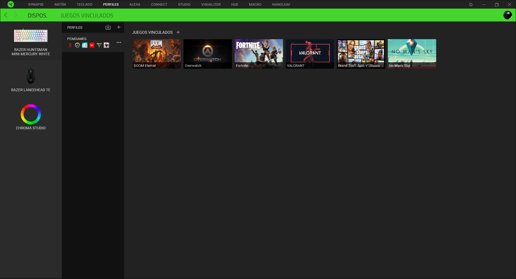
Task: Select the Razer Huntsman Mini keyboard image
Action: tap(31, 35)
